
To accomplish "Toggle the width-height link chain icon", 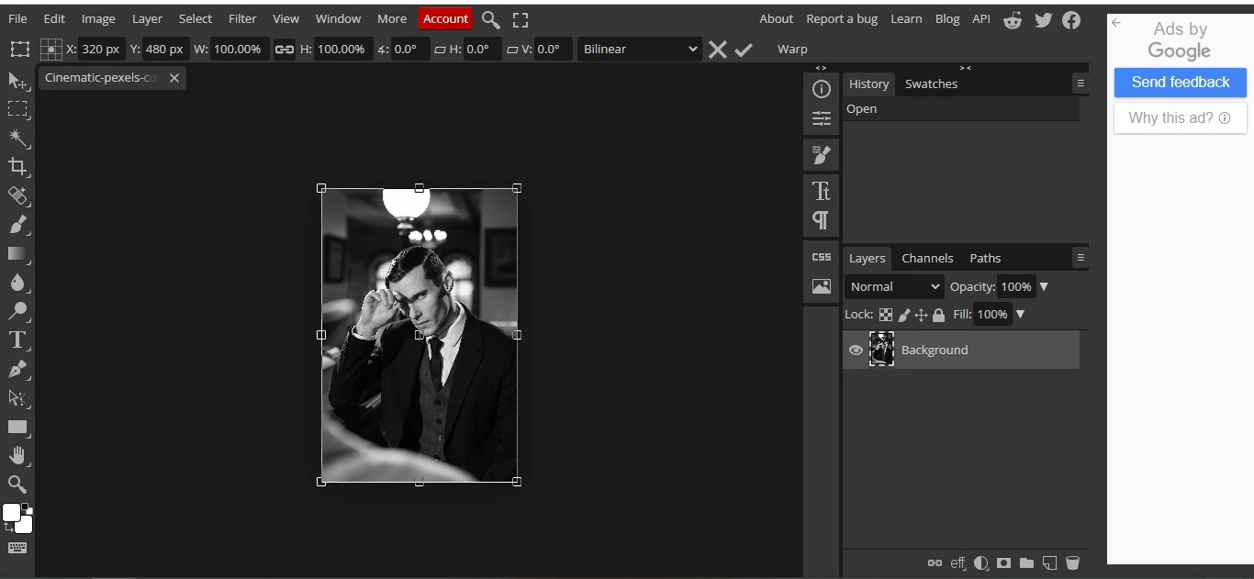I will click(285, 50).
